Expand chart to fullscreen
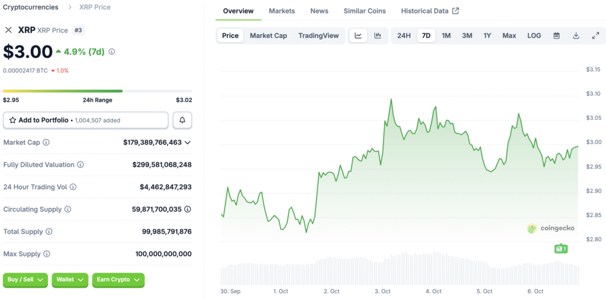This screenshot has width=606, height=298. tap(595, 35)
